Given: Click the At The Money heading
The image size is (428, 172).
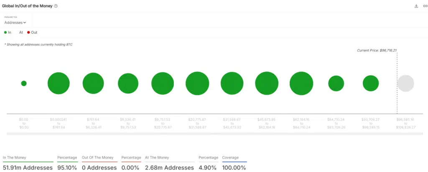Looking at the screenshot, I should pos(157,157).
